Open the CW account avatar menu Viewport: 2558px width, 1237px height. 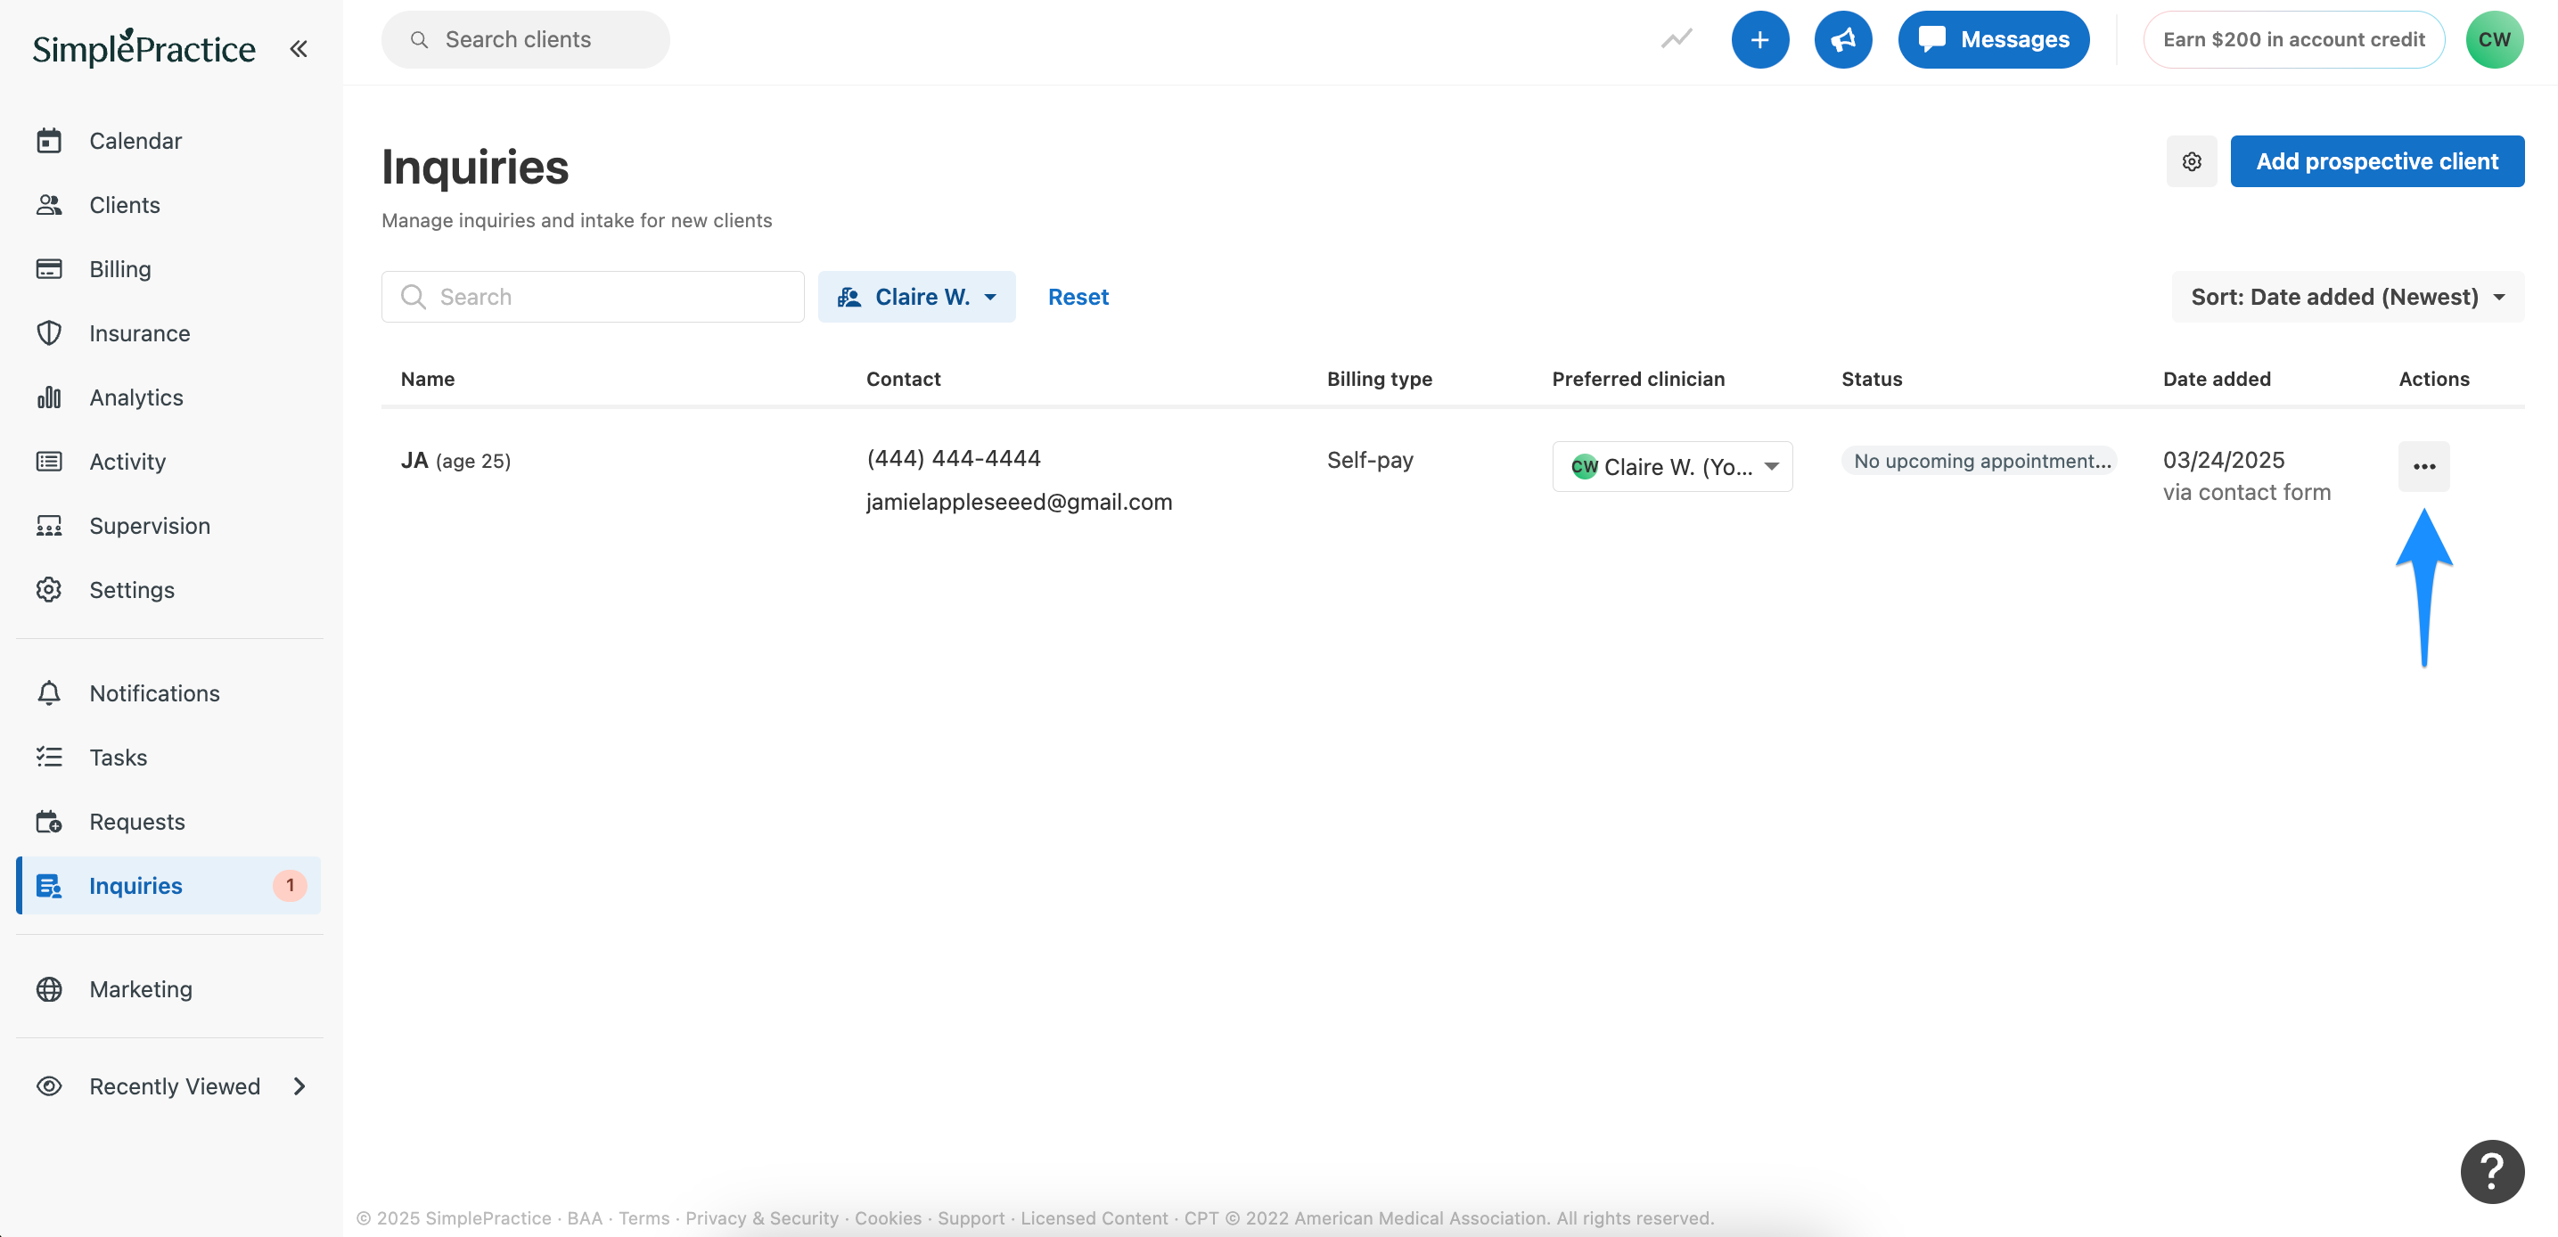click(x=2495, y=40)
